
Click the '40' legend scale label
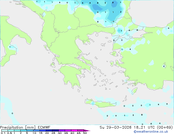(72, 133)
